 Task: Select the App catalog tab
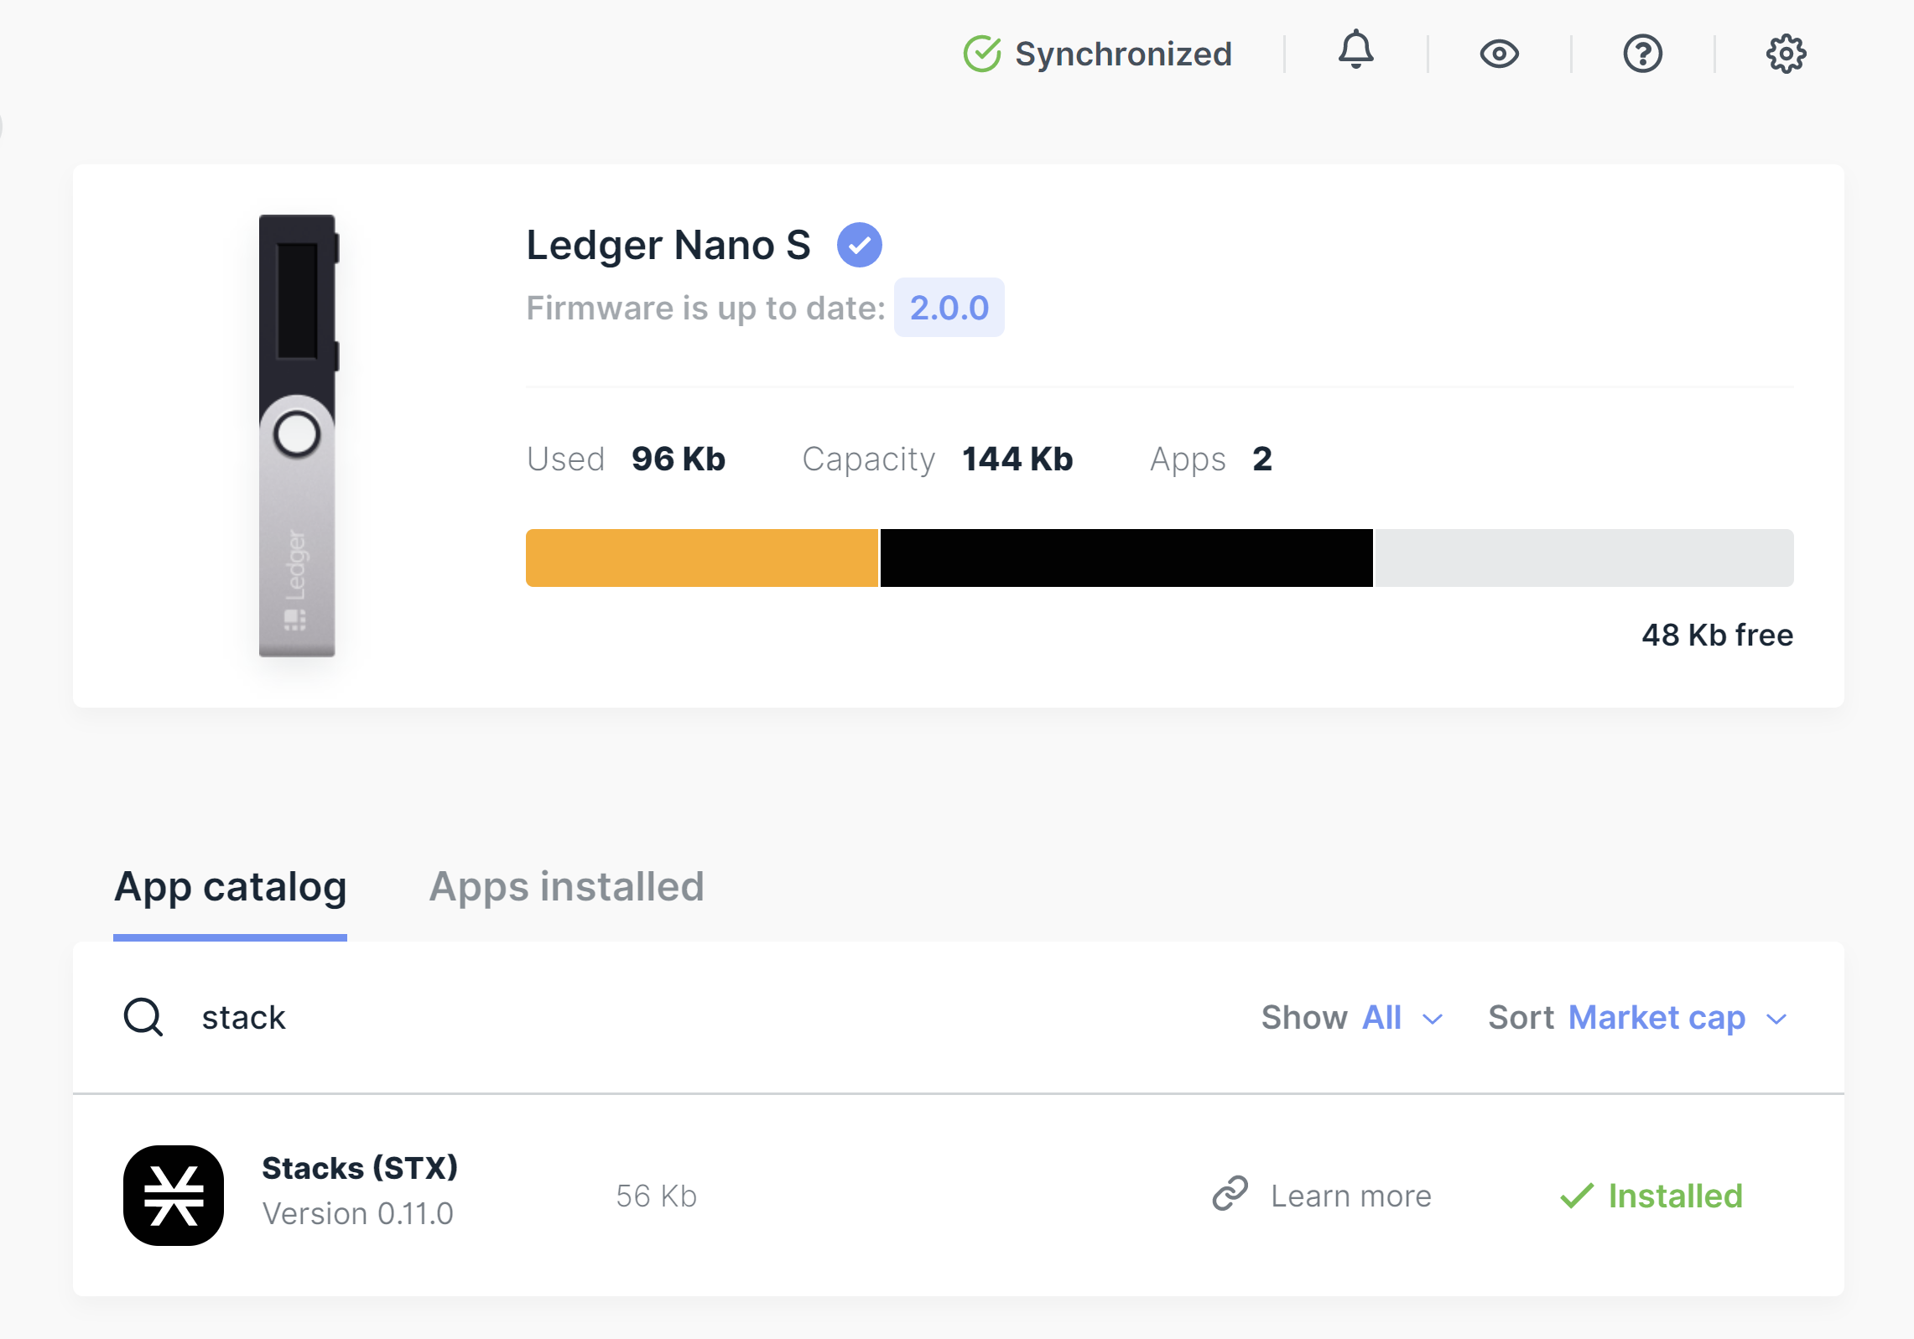pyautogui.click(x=231, y=886)
